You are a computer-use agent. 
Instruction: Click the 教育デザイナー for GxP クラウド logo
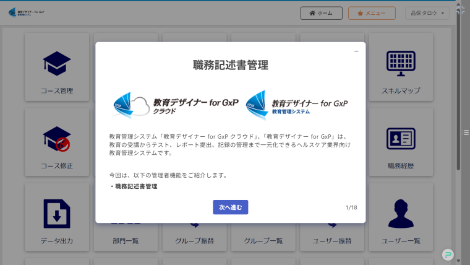click(x=176, y=105)
